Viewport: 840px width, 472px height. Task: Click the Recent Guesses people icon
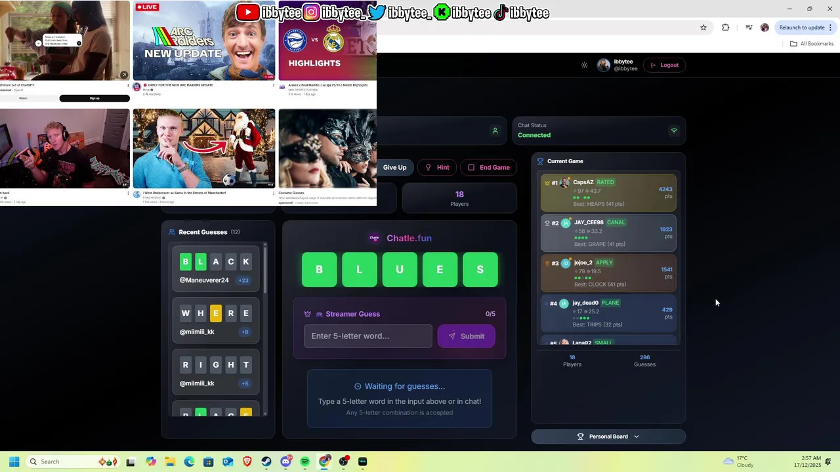tap(172, 232)
